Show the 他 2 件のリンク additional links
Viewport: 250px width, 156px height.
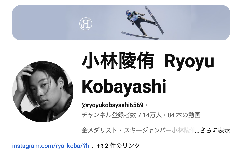(119, 146)
